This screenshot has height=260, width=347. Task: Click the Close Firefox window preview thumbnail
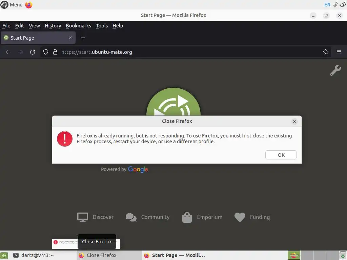tap(86, 244)
